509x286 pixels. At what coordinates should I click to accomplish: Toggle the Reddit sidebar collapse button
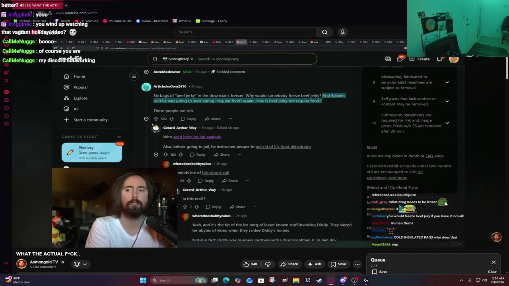pos(134,76)
